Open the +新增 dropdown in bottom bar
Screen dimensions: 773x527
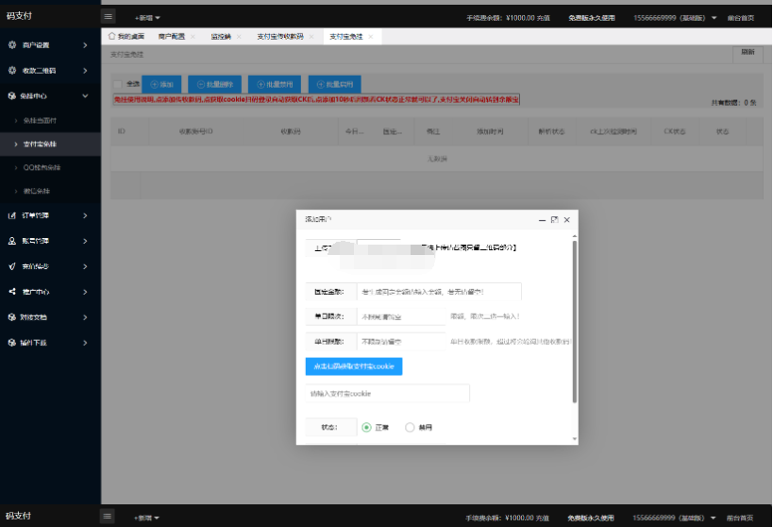click(146, 518)
